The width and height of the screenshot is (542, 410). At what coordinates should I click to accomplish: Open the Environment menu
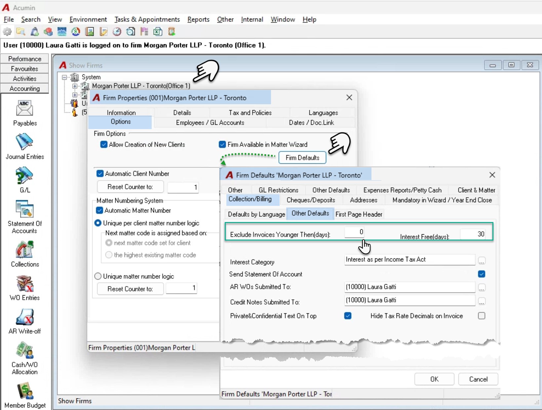coord(88,20)
